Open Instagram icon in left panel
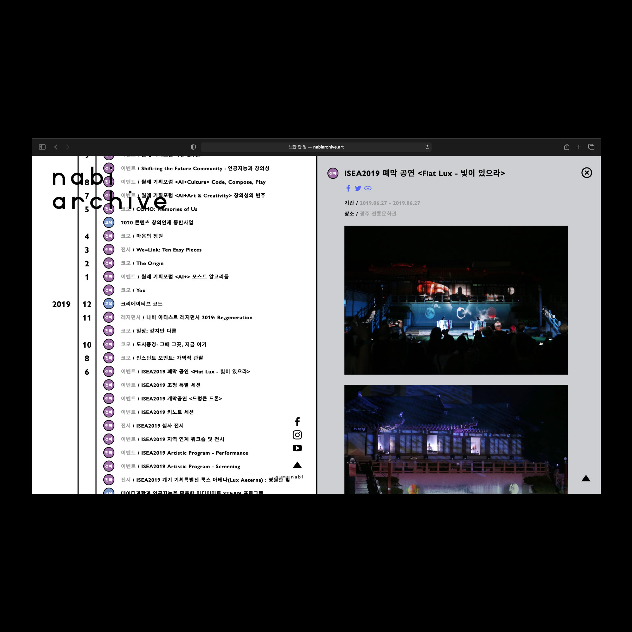Viewport: 632px width, 632px height. 297,435
